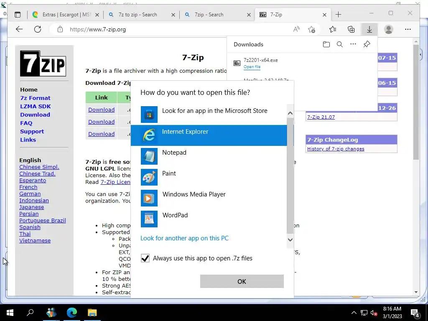Screen dimensions: 428x321
Task: Choose the Notepad icon
Action: tap(149, 156)
